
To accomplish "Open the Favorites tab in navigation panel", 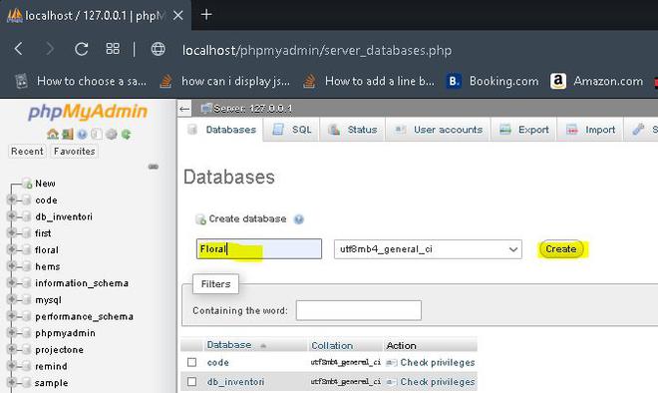I will coord(75,152).
